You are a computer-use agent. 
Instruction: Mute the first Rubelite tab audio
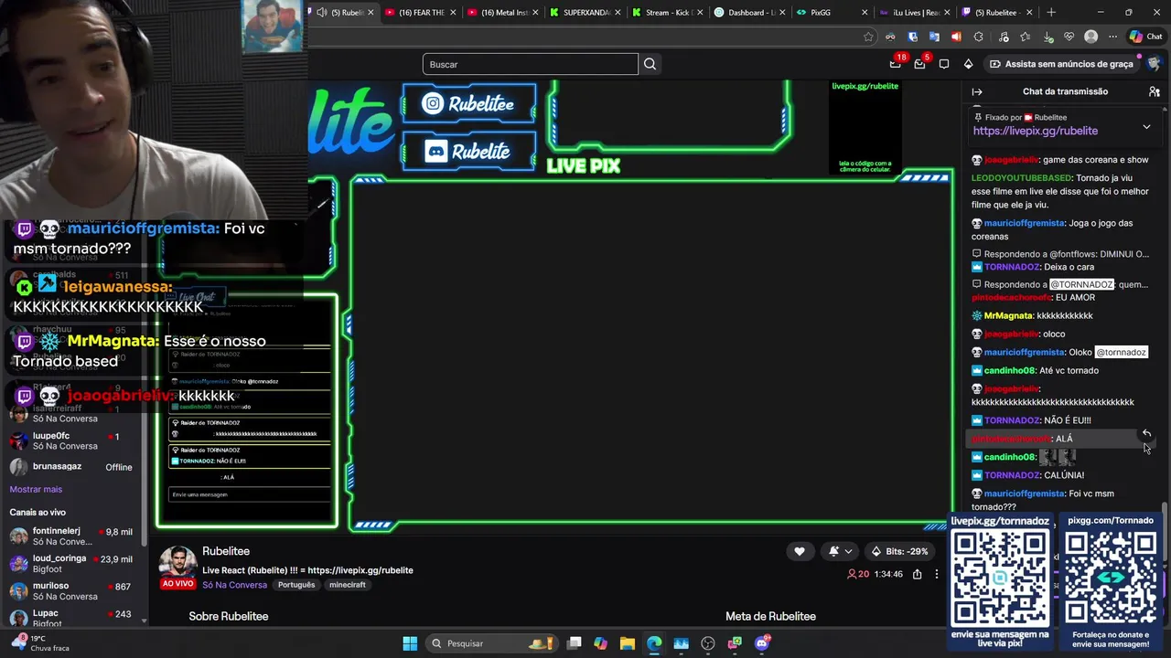point(322,13)
